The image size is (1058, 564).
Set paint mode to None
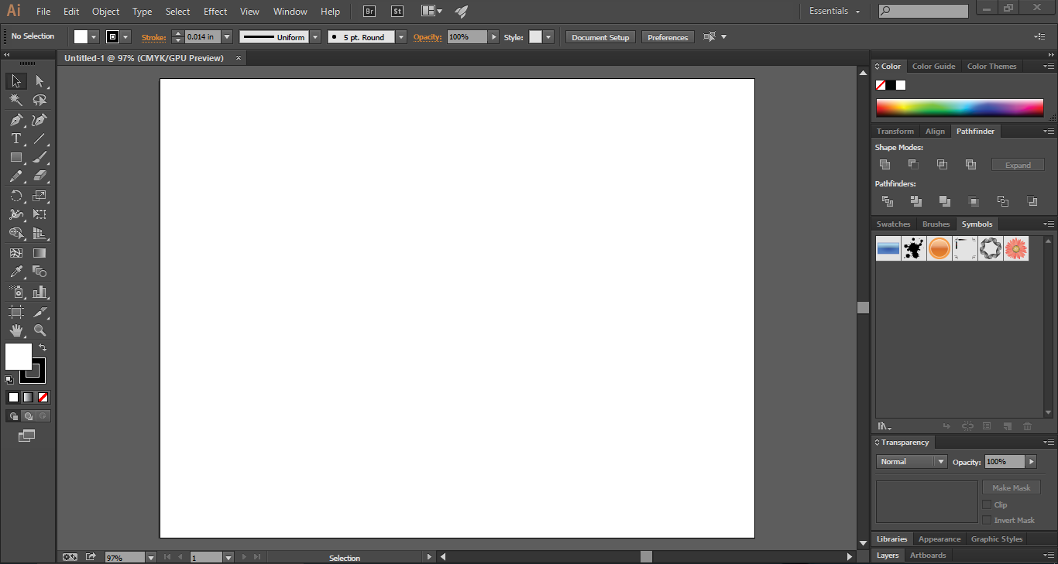tap(43, 397)
